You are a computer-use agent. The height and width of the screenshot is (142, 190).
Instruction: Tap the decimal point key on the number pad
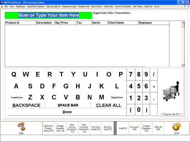point(154,98)
